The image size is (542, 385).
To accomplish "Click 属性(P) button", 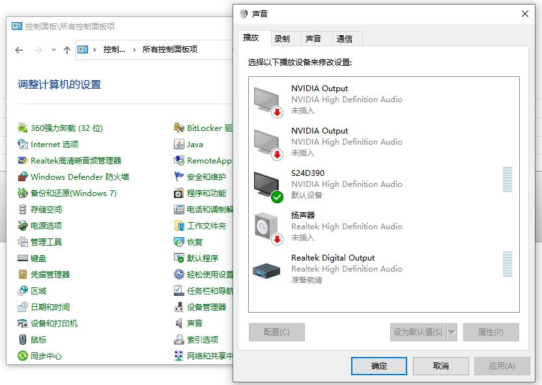I will point(491,332).
